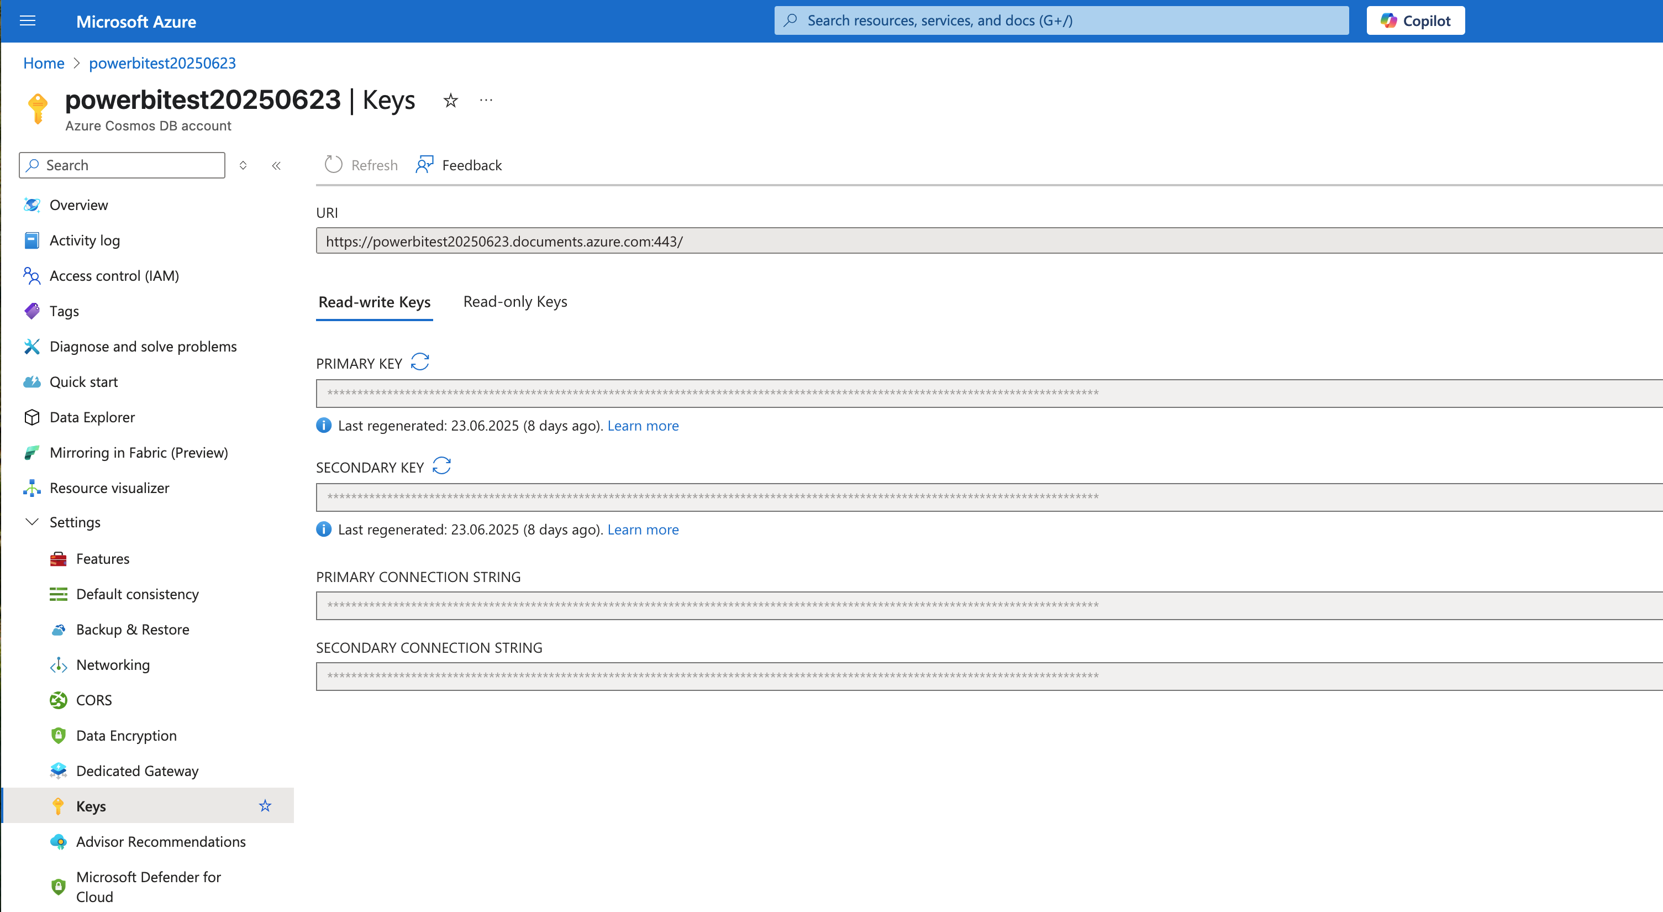Open Learn more under the primary key
The width and height of the screenshot is (1663, 912).
click(x=643, y=426)
